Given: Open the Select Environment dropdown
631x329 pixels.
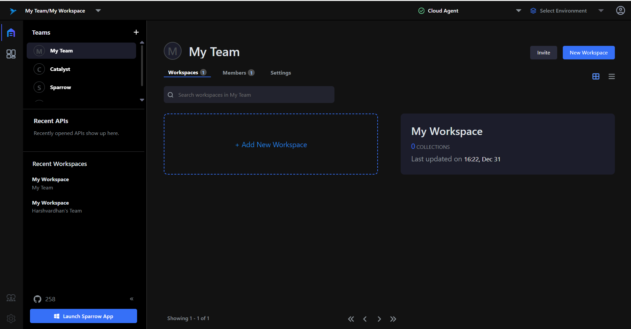Looking at the screenshot, I should [567, 11].
